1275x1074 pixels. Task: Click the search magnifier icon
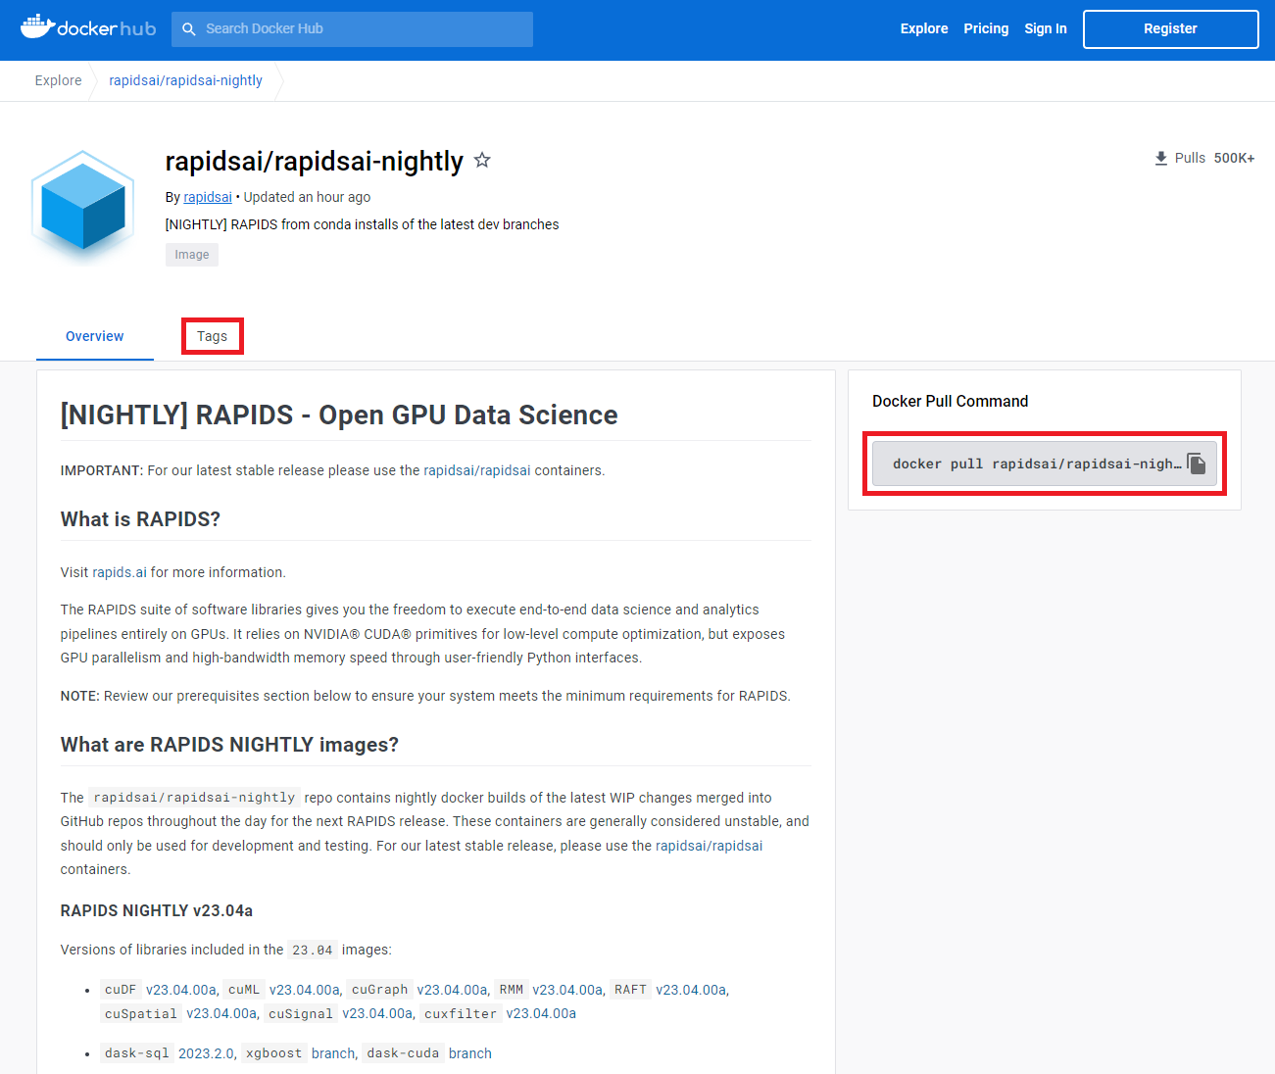[189, 29]
